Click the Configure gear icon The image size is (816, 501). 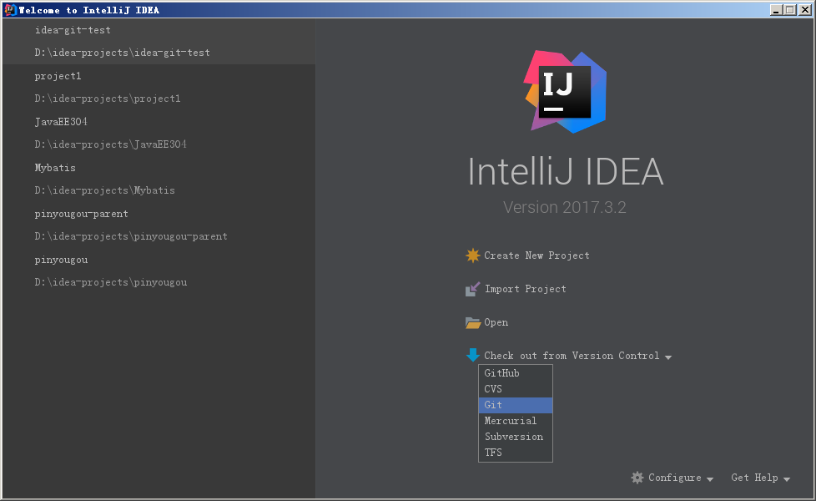(637, 478)
